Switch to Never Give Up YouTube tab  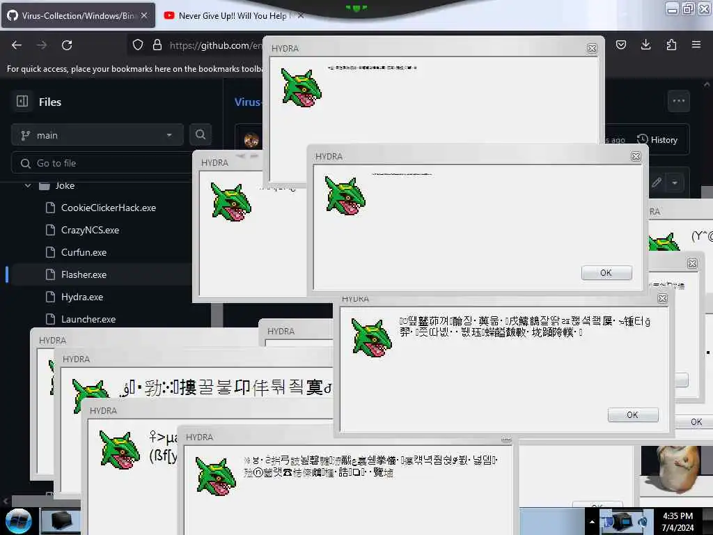pos(232,15)
